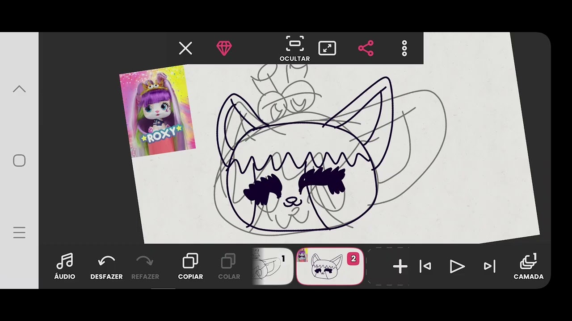This screenshot has width=572, height=321.
Task: Open the Android recents menu lines
Action: click(19, 232)
